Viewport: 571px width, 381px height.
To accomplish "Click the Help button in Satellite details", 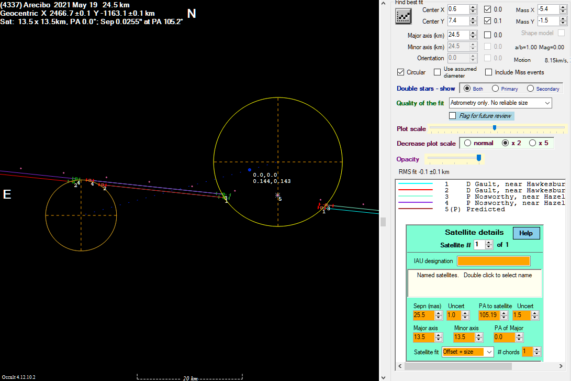I will [x=525, y=233].
